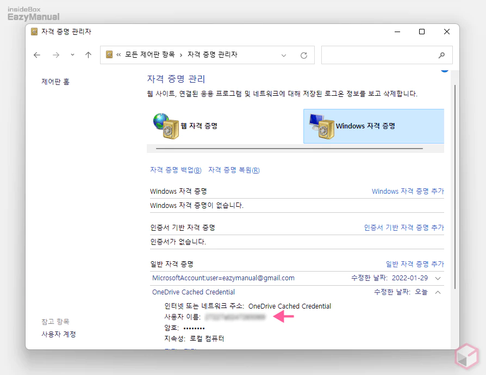Open 사용자 계정 from the sidebar
The height and width of the screenshot is (375, 486).
[x=58, y=334]
